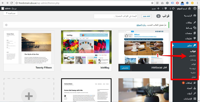Click the أضف جديد add new button
The width and height of the screenshot is (200, 102).
[x=147, y=16]
